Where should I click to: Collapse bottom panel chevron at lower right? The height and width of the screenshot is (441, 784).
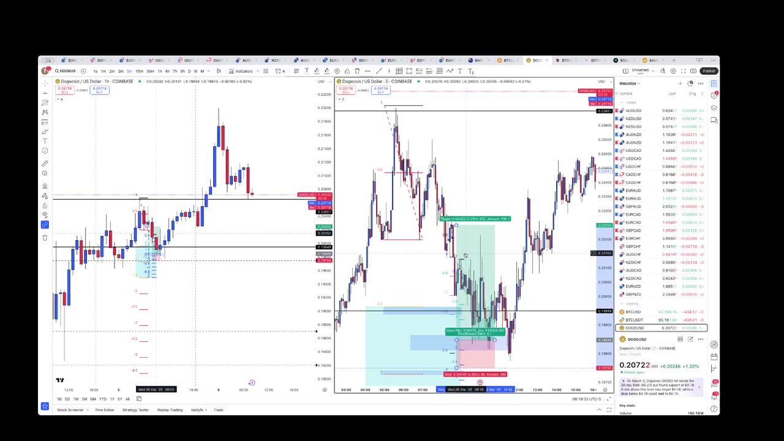click(599, 410)
